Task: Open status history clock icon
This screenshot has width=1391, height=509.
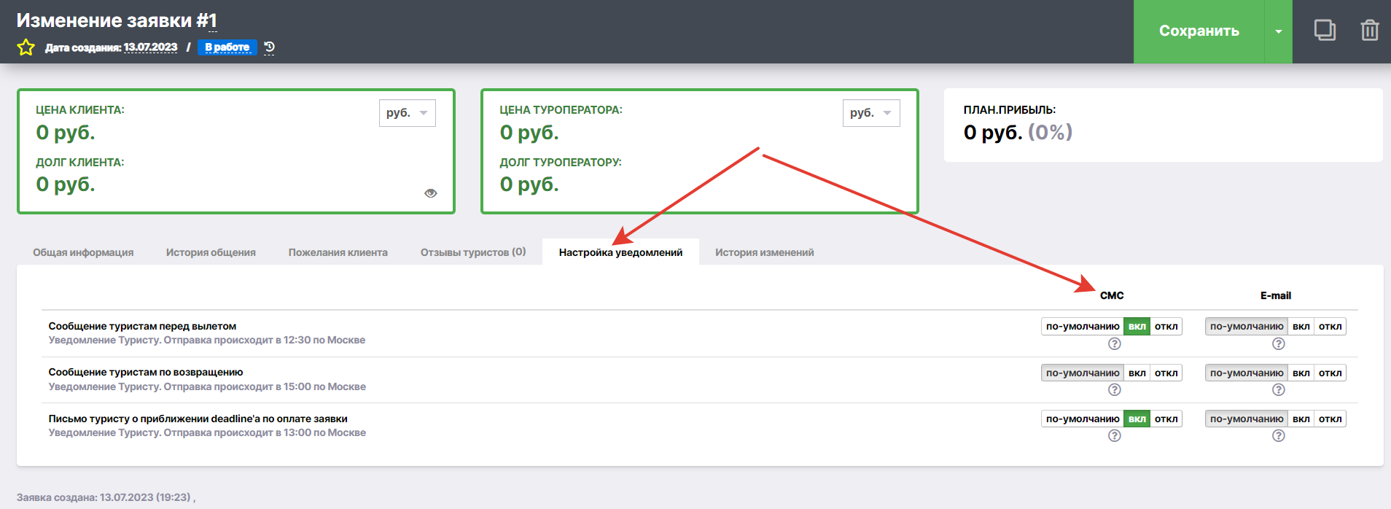Action: click(269, 47)
